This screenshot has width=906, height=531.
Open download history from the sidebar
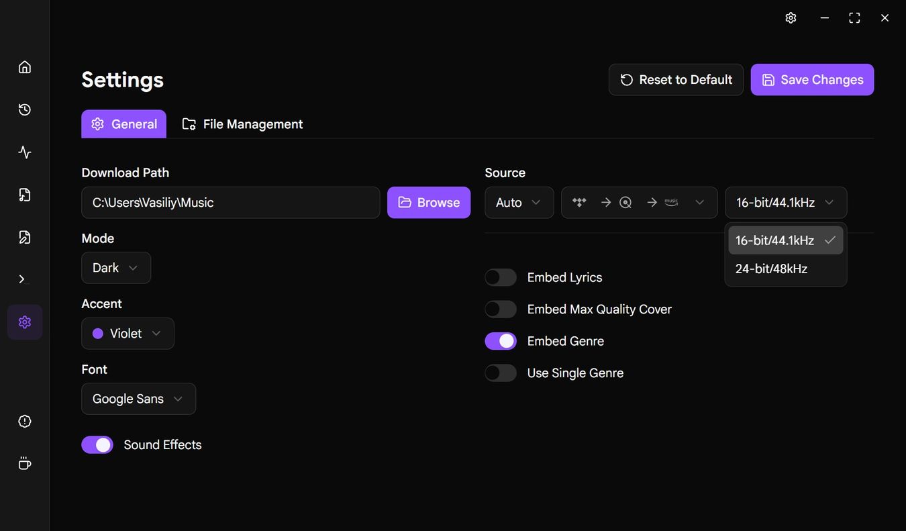[x=24, y=109]
